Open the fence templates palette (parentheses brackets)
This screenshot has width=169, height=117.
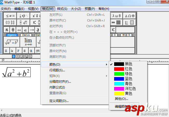(10, 22)
